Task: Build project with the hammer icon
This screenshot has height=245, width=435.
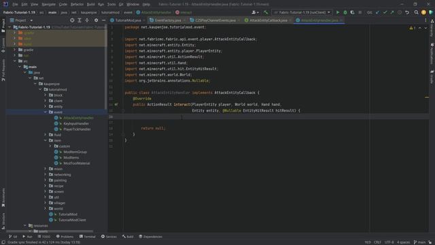Action: click(x=266, y=12)
